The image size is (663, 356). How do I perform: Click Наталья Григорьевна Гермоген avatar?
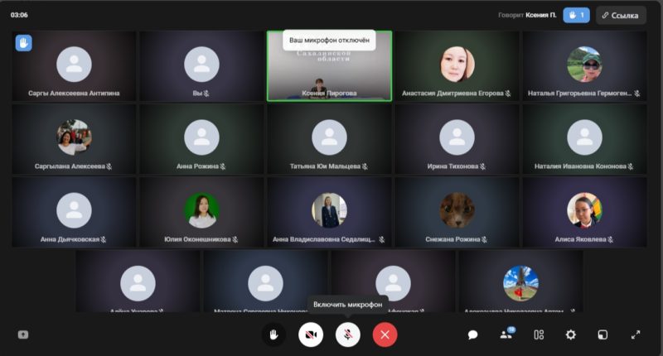[x=585, y=65]
